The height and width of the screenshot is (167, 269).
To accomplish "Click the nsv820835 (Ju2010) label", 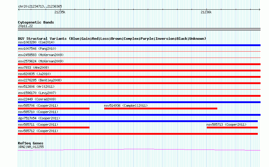I will [x=34, y=74].
